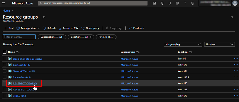Toggle the select-all checkbox in header
239x102 pixels.
5,52
